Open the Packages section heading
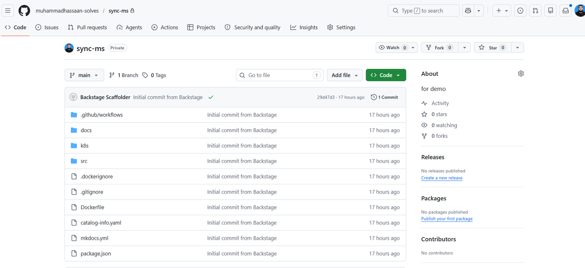585x268 pixels. pos(434,198)
